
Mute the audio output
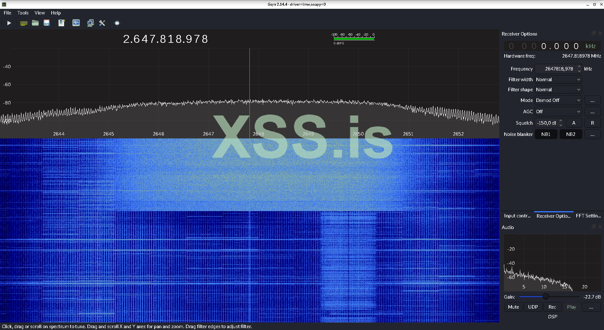513,307
